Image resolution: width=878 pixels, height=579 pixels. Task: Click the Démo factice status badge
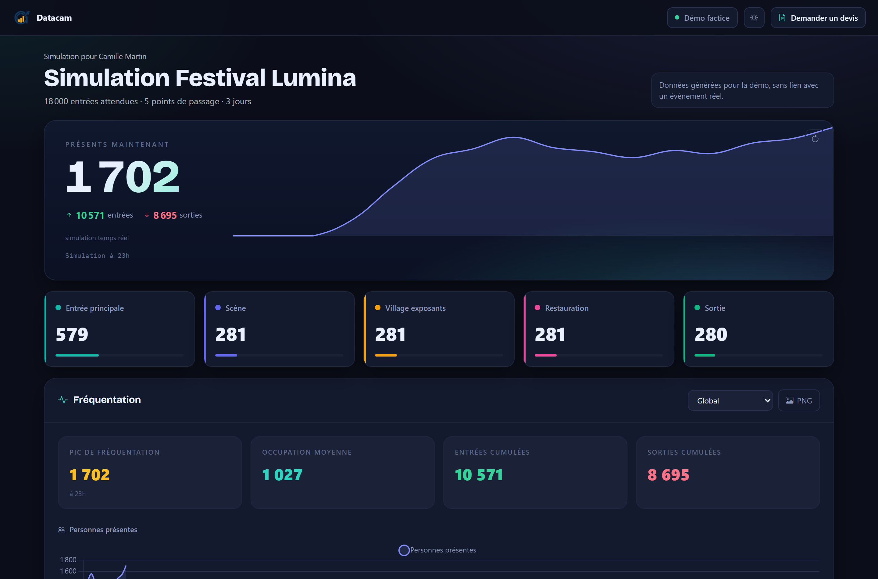click(702, 18)
